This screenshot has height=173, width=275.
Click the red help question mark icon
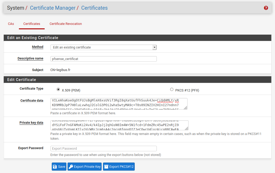[266, 8]
